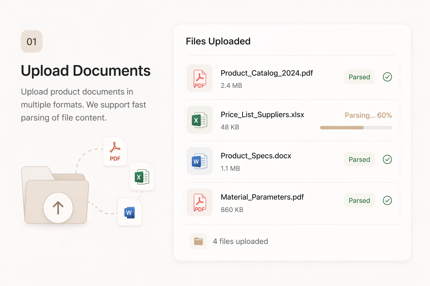Select the file name Price_List_Suppliers.xlsx
The height and width of the screenshot is (286, 430).
262,115
